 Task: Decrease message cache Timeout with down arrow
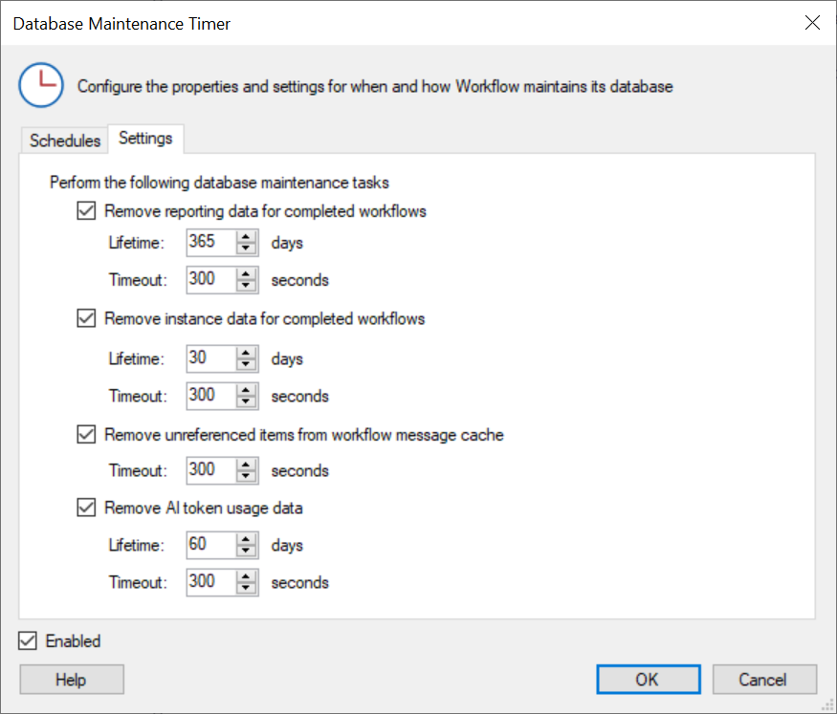pos(247,477)
